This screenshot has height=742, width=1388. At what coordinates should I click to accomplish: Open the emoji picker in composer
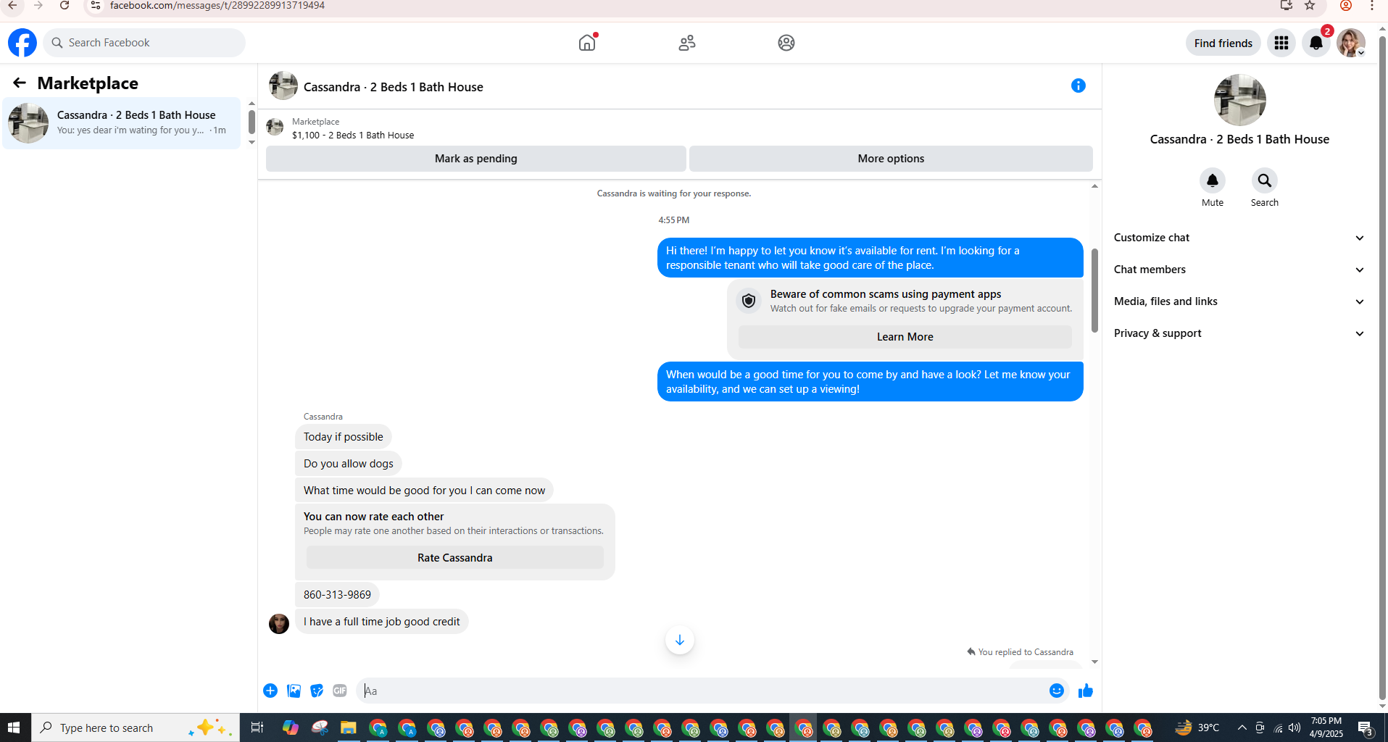[1057, 691]
